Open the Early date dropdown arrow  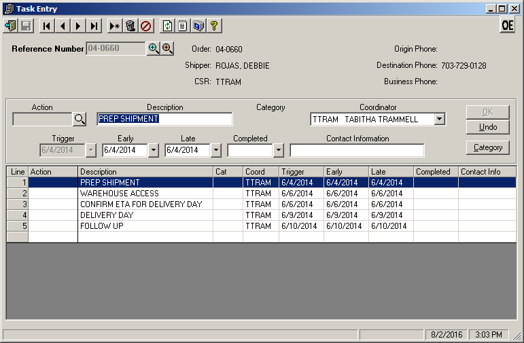click(x=153, y=150)
